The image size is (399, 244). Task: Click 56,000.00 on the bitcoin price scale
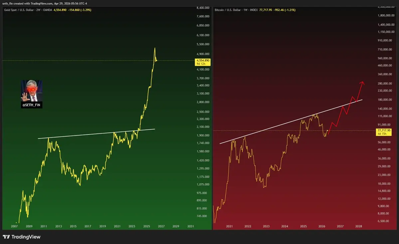click(384, 142)
